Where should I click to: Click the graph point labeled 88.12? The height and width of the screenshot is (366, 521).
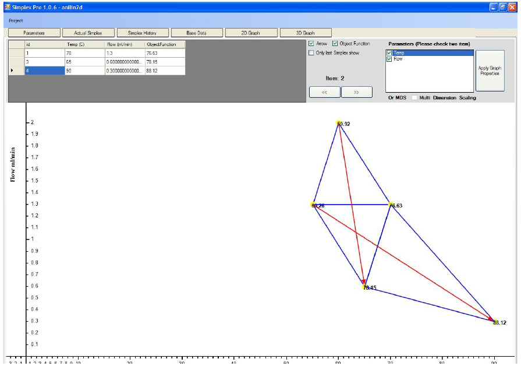click(492, 321)
